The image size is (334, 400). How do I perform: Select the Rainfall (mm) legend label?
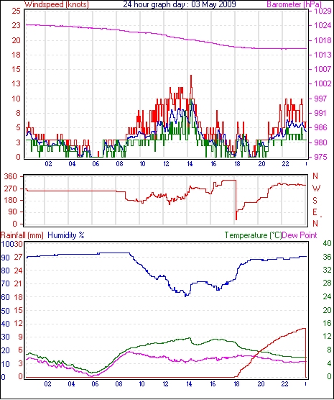(x=22, y=235)
